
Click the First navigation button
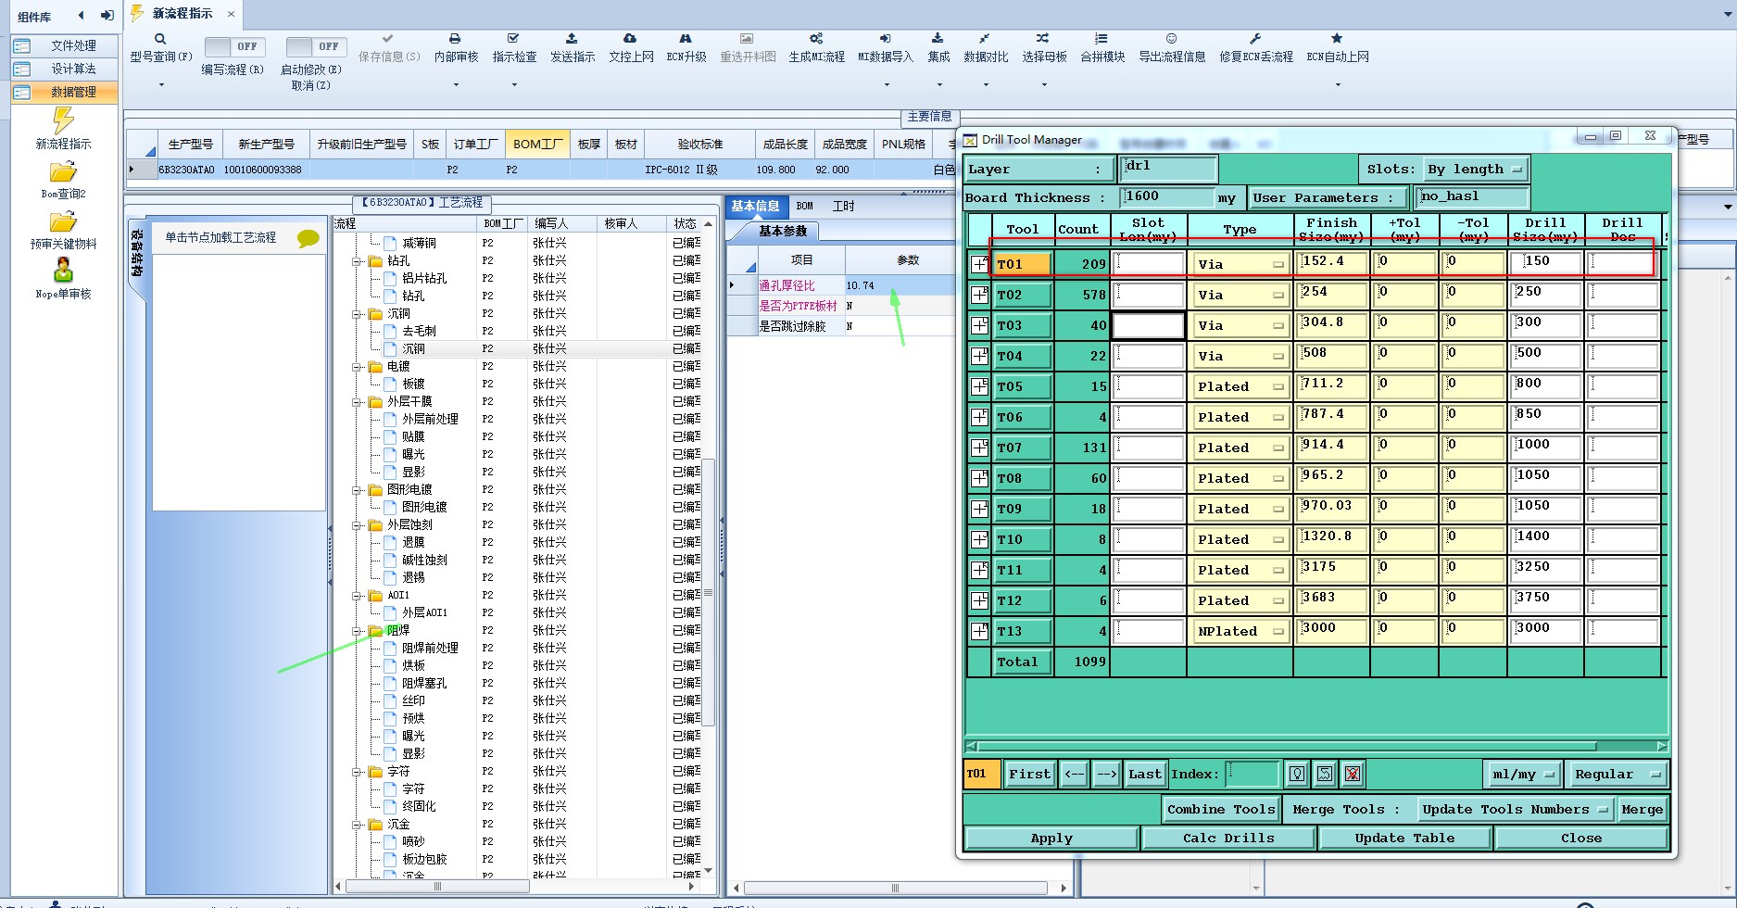[x=1029, y=774]
